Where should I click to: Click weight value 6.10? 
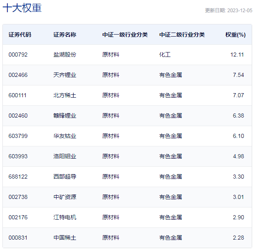(238, 136)
